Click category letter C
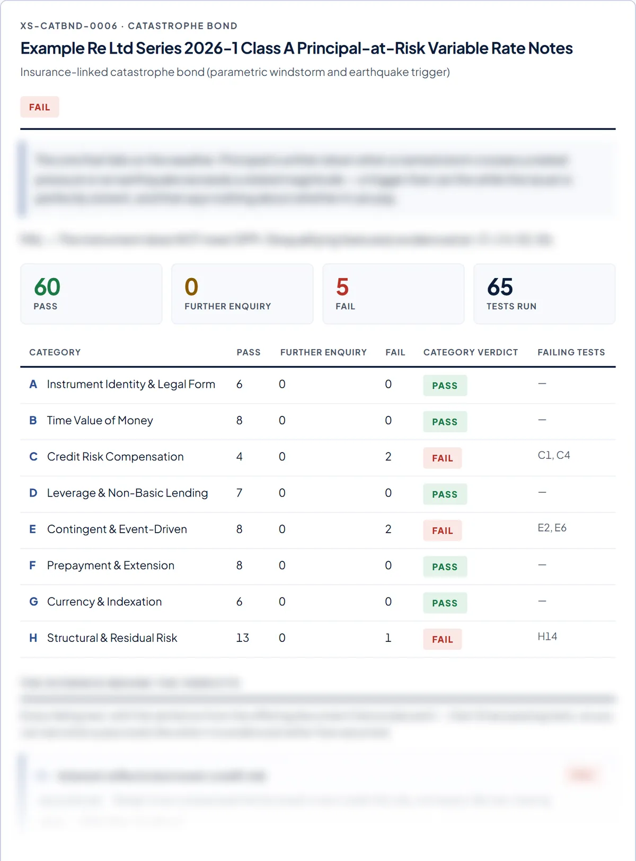 coord(33,457)
